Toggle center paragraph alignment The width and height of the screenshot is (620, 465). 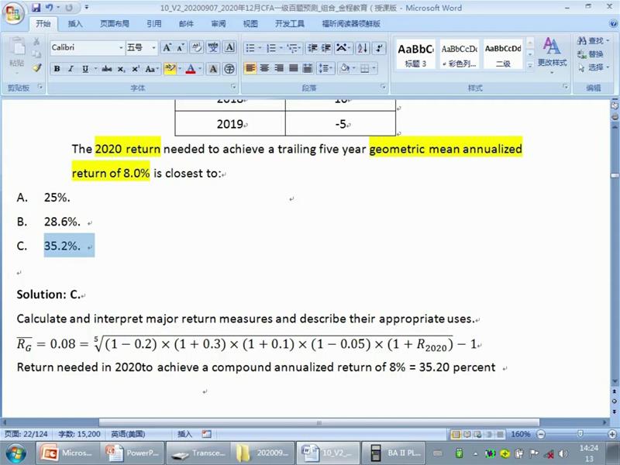coord(264,69)
